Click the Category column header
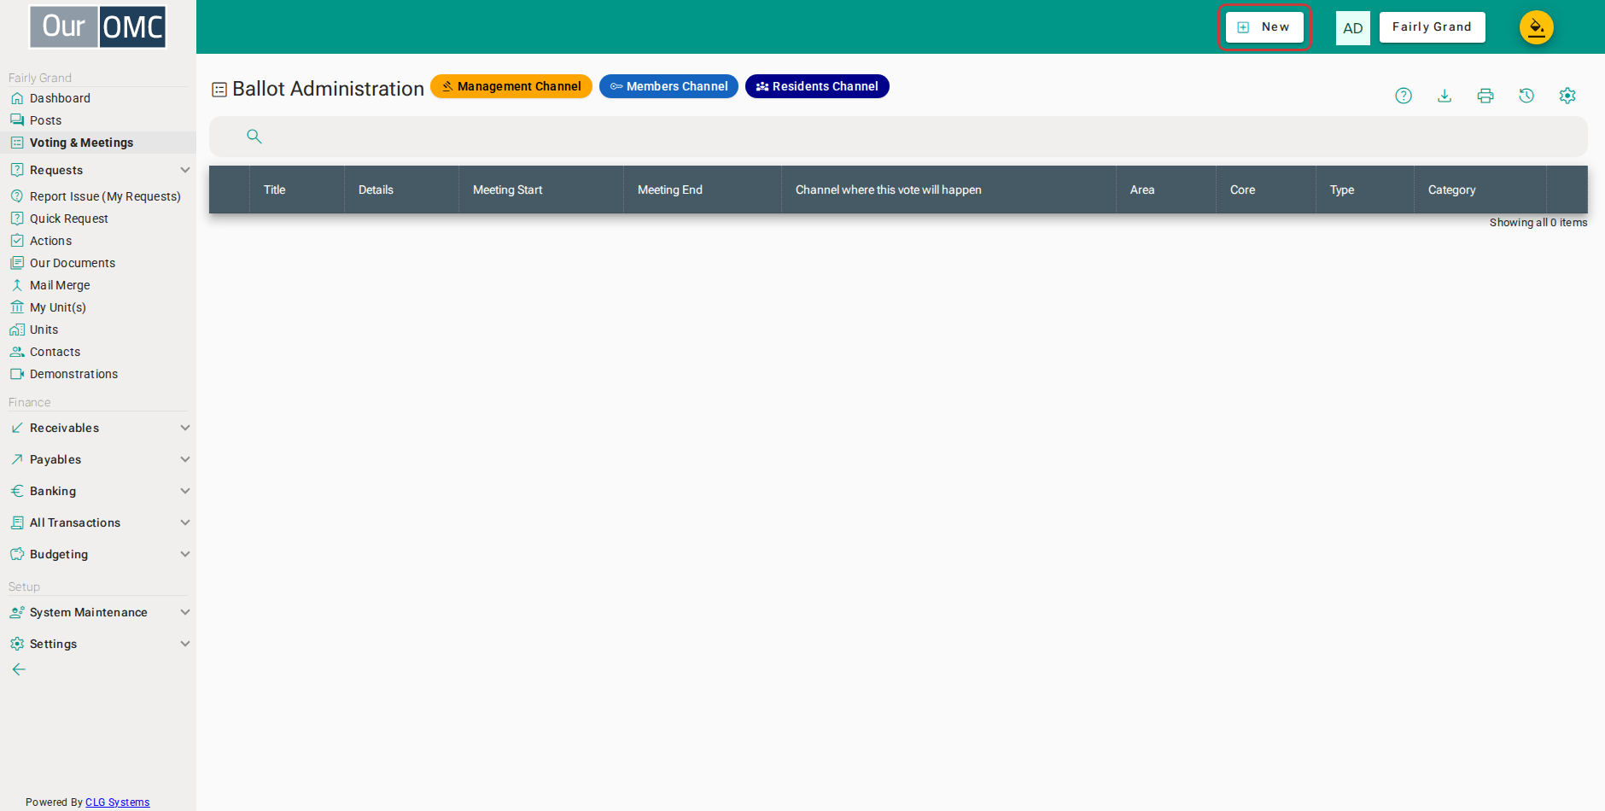 (x=1480, y=190)
